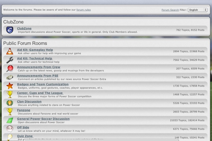The width and height of the screenshot is (212, 141).
Task: Open the Forum Search link
Action: (170, 10)
